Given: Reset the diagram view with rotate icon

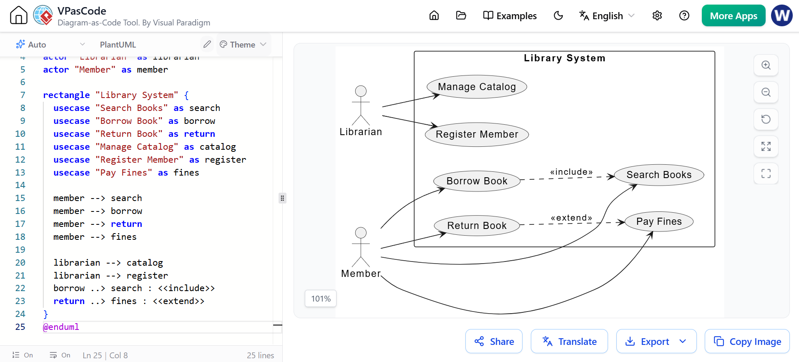Looking at the screenshot, I should click(766, 119).
